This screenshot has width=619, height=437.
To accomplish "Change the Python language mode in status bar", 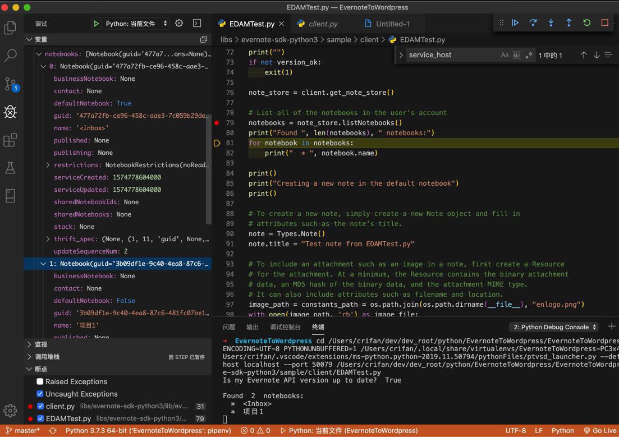I will point(562,431).
